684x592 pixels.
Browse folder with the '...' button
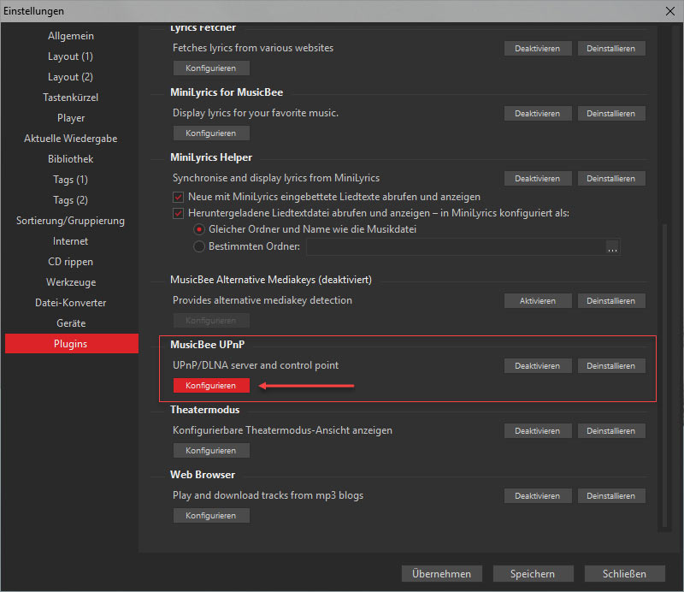612,247
